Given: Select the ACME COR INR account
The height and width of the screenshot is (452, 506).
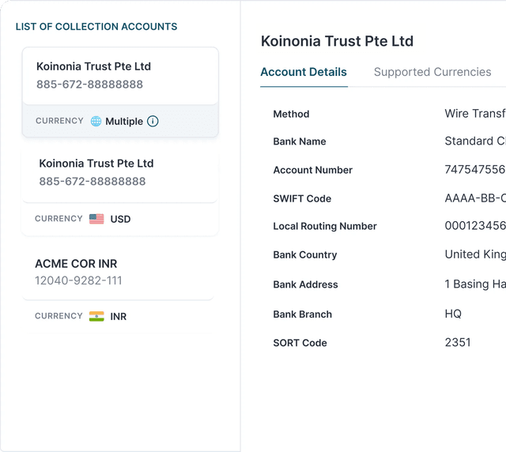Looking at the screenshot, I should [x=117, y=271].
